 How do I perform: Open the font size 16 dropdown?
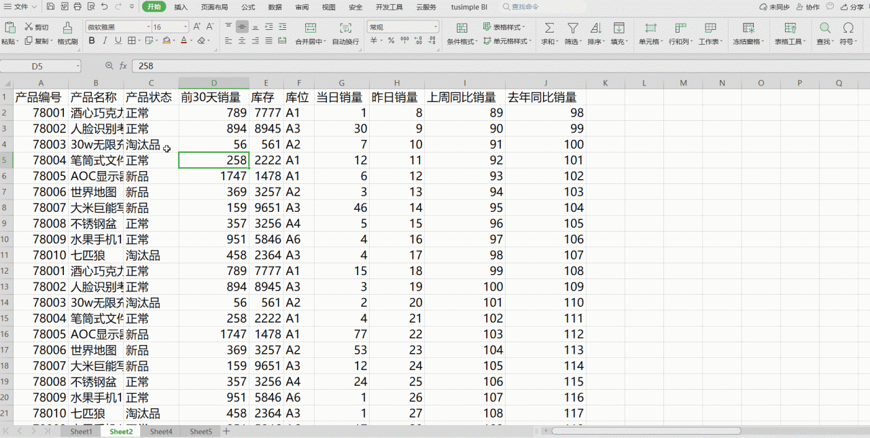[x=186, y=27]
